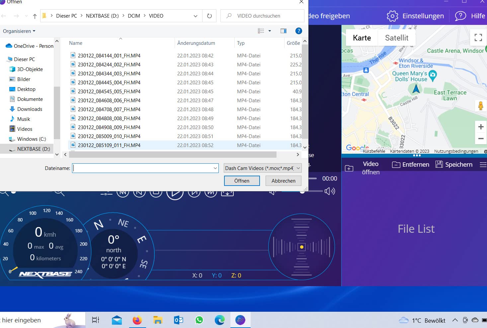Show hidden system tray icons
Screen dimensions: 487x328
point(455,320)
